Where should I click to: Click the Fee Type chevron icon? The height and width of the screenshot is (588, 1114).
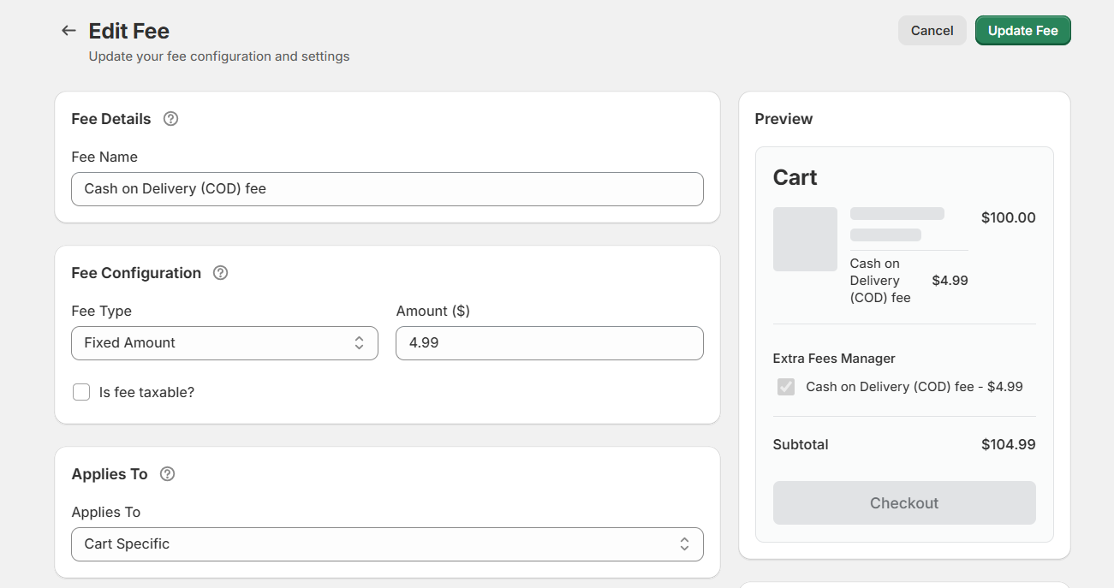(x=359, y=342)
